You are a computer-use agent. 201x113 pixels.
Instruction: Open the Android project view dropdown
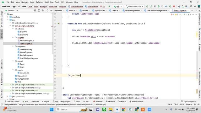(12, 10)
